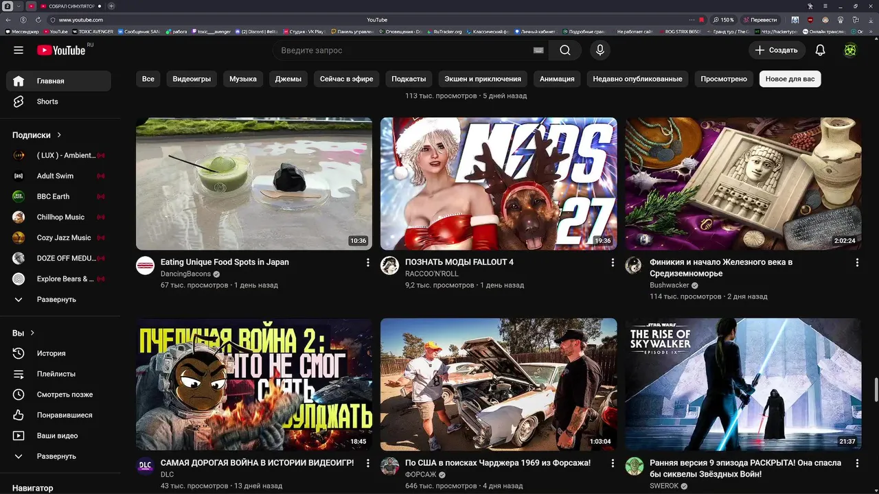Open Cozy Jazz Music channel

tap(58, 237)
